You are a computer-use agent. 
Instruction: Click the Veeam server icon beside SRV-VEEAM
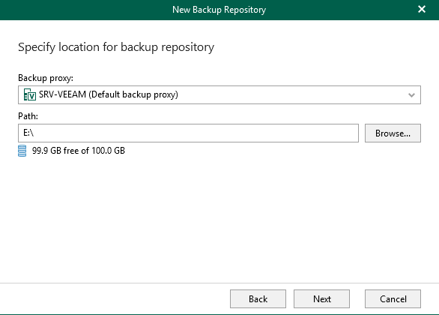click(x=30, y=94)
